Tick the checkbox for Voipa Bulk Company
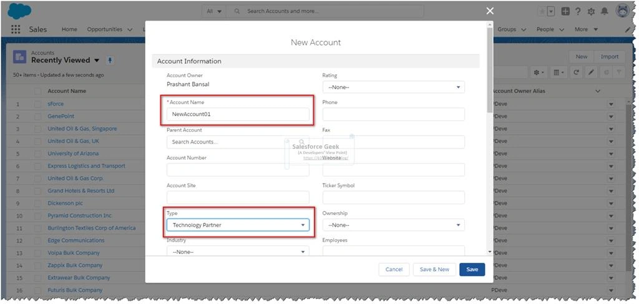Screen dimensions: 639x304 (38, 253)
